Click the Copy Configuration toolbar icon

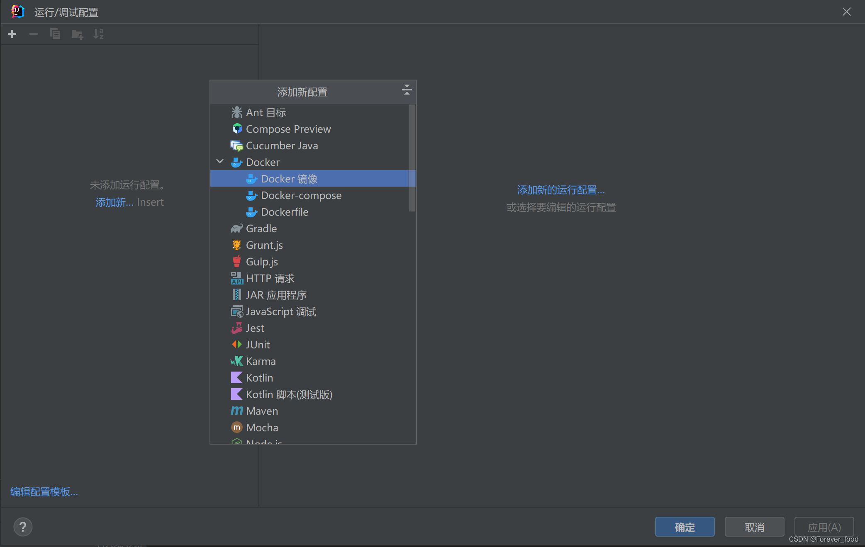pos(55,34)
